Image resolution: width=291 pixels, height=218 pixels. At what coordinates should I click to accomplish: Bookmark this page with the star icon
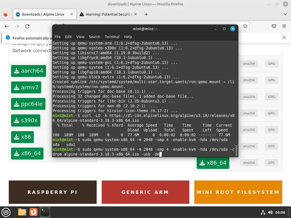pos(245,26)
